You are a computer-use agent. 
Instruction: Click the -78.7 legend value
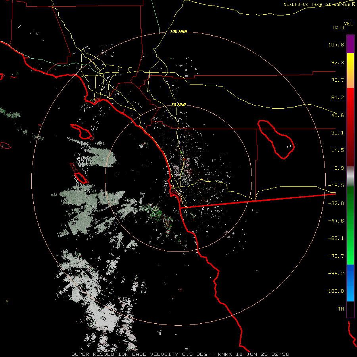point(336,256)
